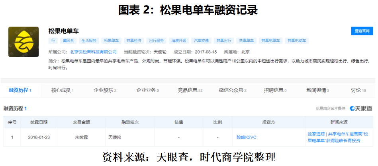This screenshot has height=166, width=378.
Task: Click the 共享出行 tag
Action: tap(224, 41)
